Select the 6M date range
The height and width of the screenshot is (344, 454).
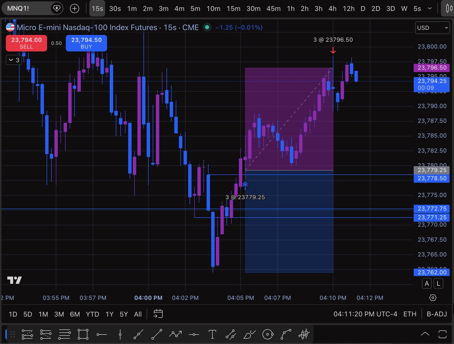click(75, 314)
